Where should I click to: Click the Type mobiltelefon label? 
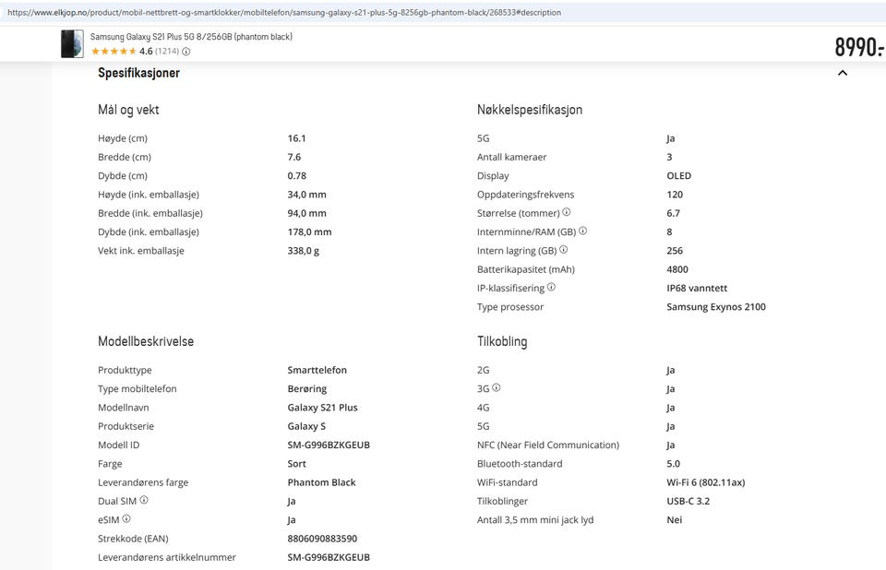[x=138, y=388]
